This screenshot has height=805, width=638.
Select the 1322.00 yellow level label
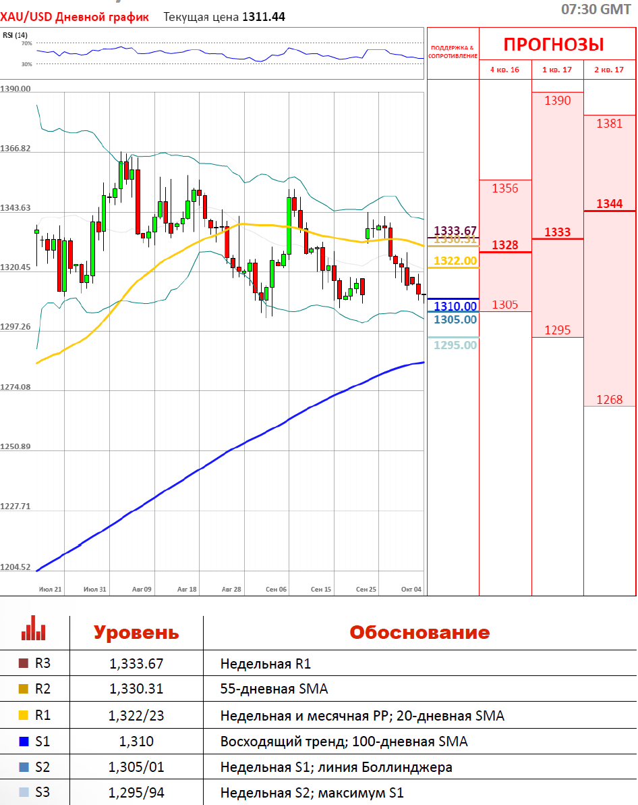[x=455, y=261]
